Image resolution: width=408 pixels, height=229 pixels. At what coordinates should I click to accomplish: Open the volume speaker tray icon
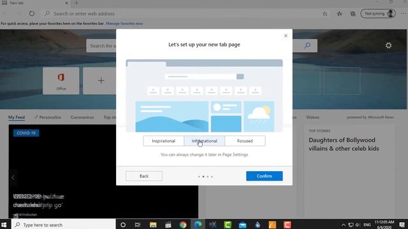(x=358, y=225)
